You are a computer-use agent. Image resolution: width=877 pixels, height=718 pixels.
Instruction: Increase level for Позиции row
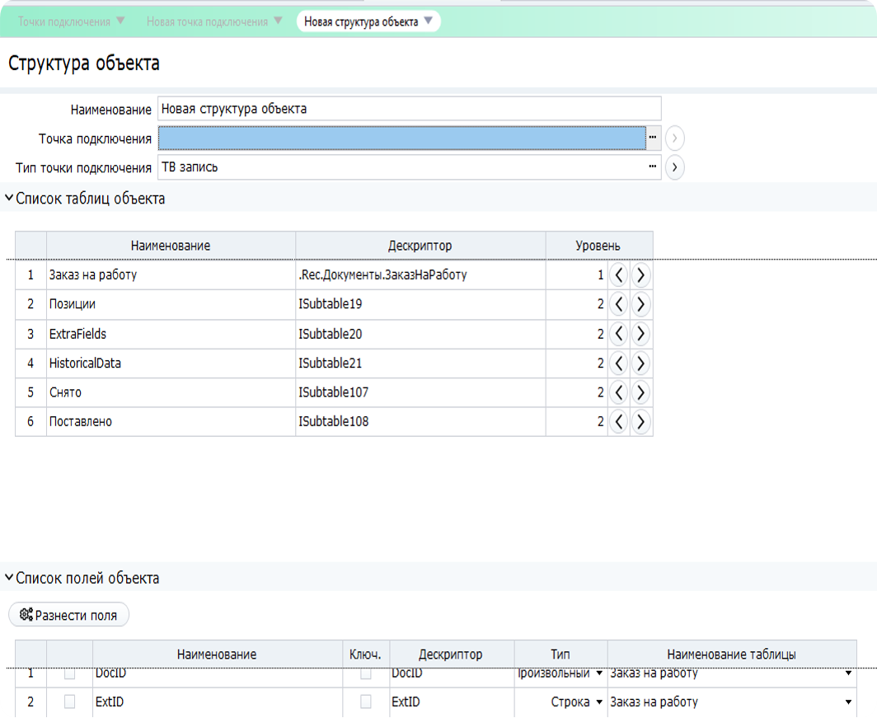[x=640, y=305]
